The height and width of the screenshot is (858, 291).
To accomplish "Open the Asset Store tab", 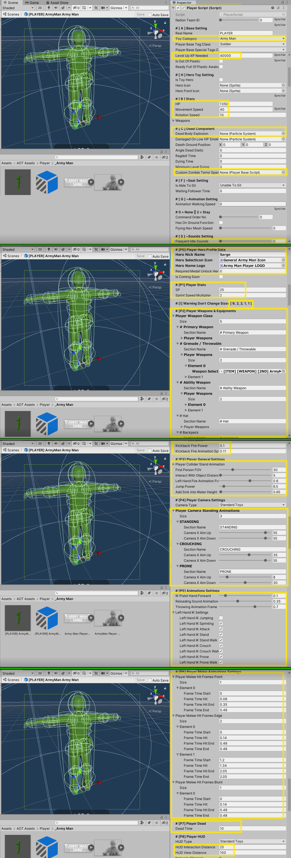I will click(57, 3).
